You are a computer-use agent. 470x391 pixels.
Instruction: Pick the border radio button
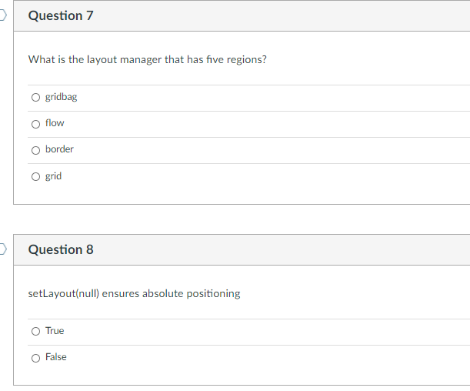pyautogui.click(x=36, y=150)
